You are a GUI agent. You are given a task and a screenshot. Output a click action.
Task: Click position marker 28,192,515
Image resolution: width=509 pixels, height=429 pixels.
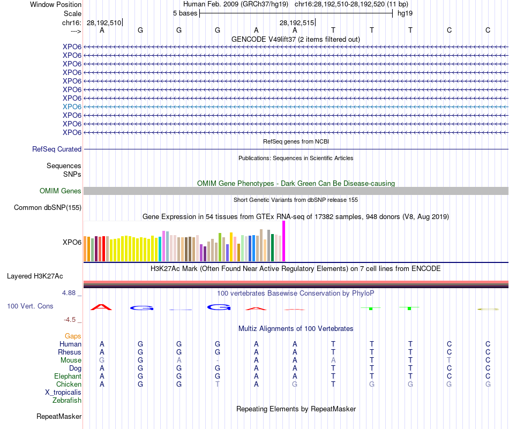(297, 22)
